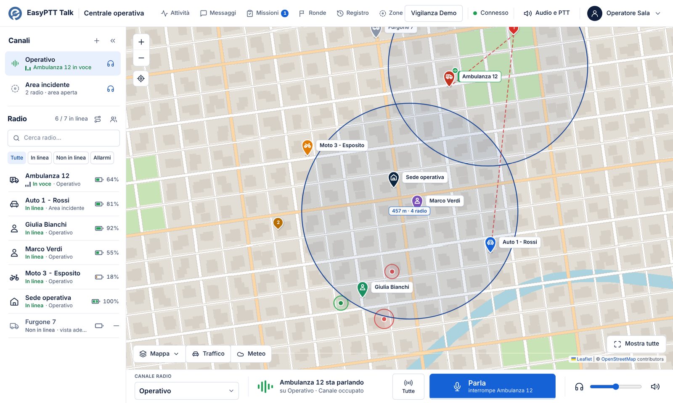The height and width of the screenshot is (403, 673).
Task: Filter radios by Non in linea
Action: [71, 158]
